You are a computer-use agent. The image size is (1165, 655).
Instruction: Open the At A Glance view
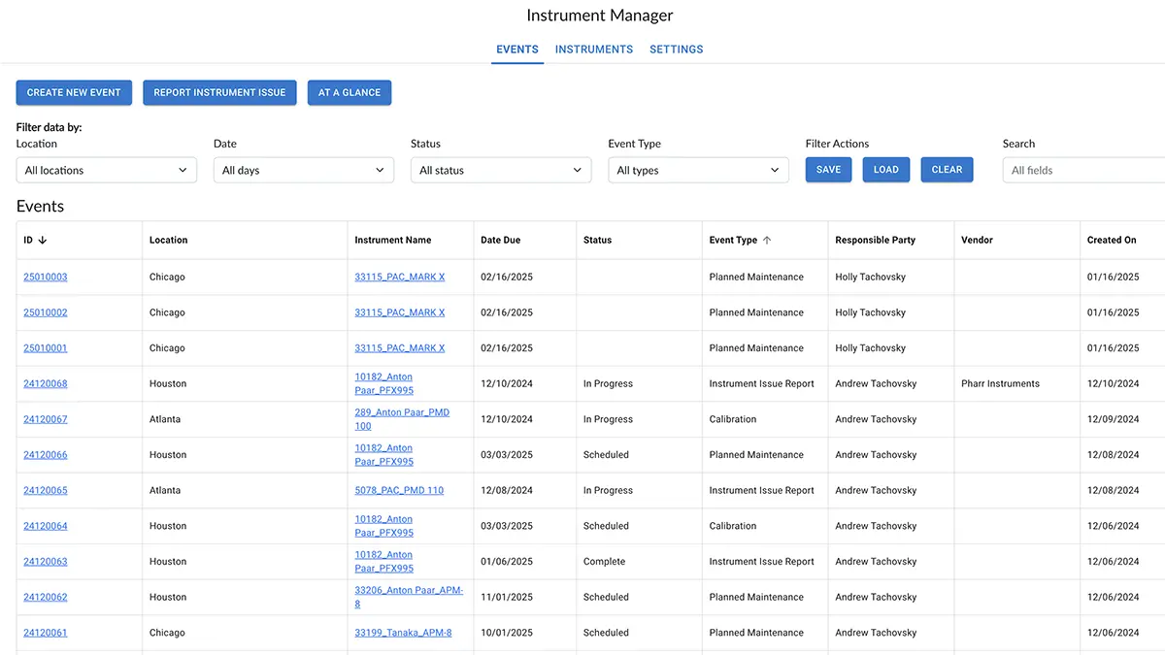[349, 92]
